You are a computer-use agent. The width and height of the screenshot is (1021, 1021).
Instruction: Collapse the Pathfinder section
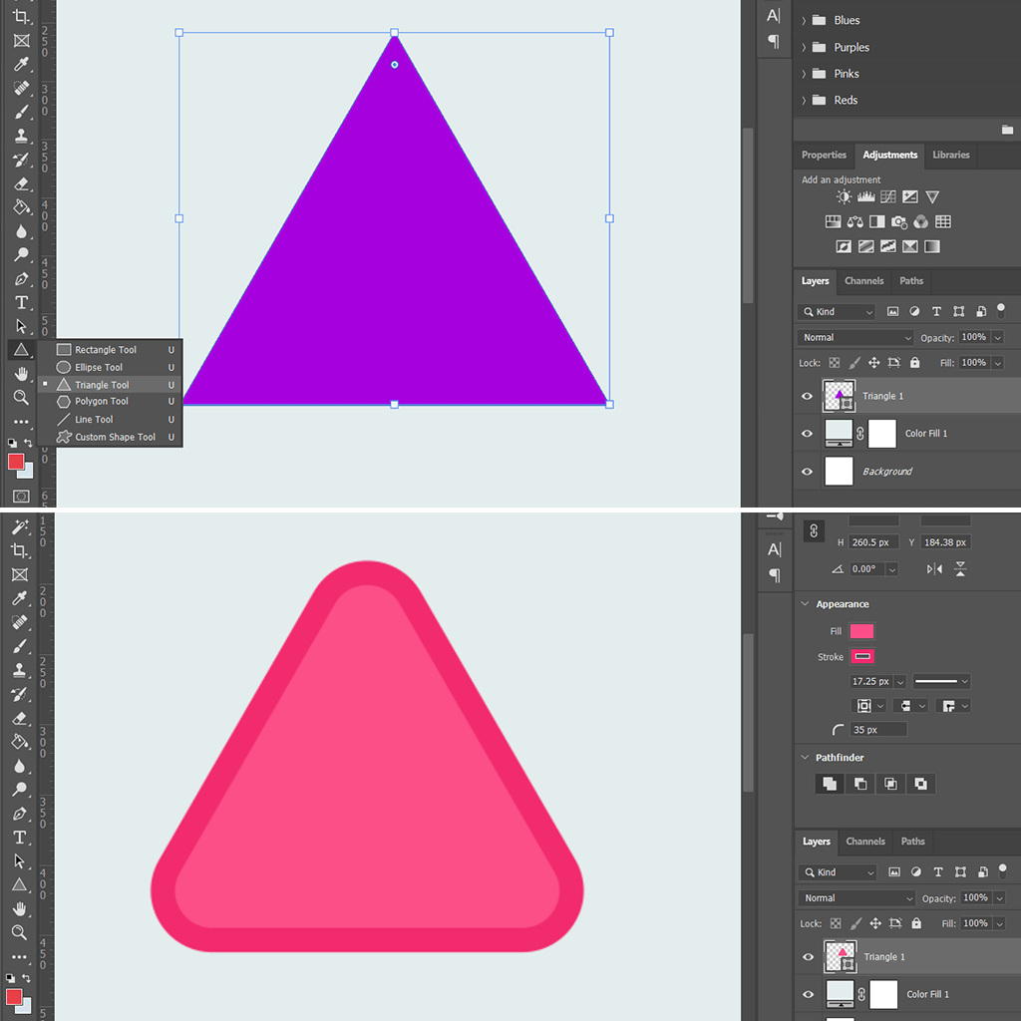pos(805,758)
